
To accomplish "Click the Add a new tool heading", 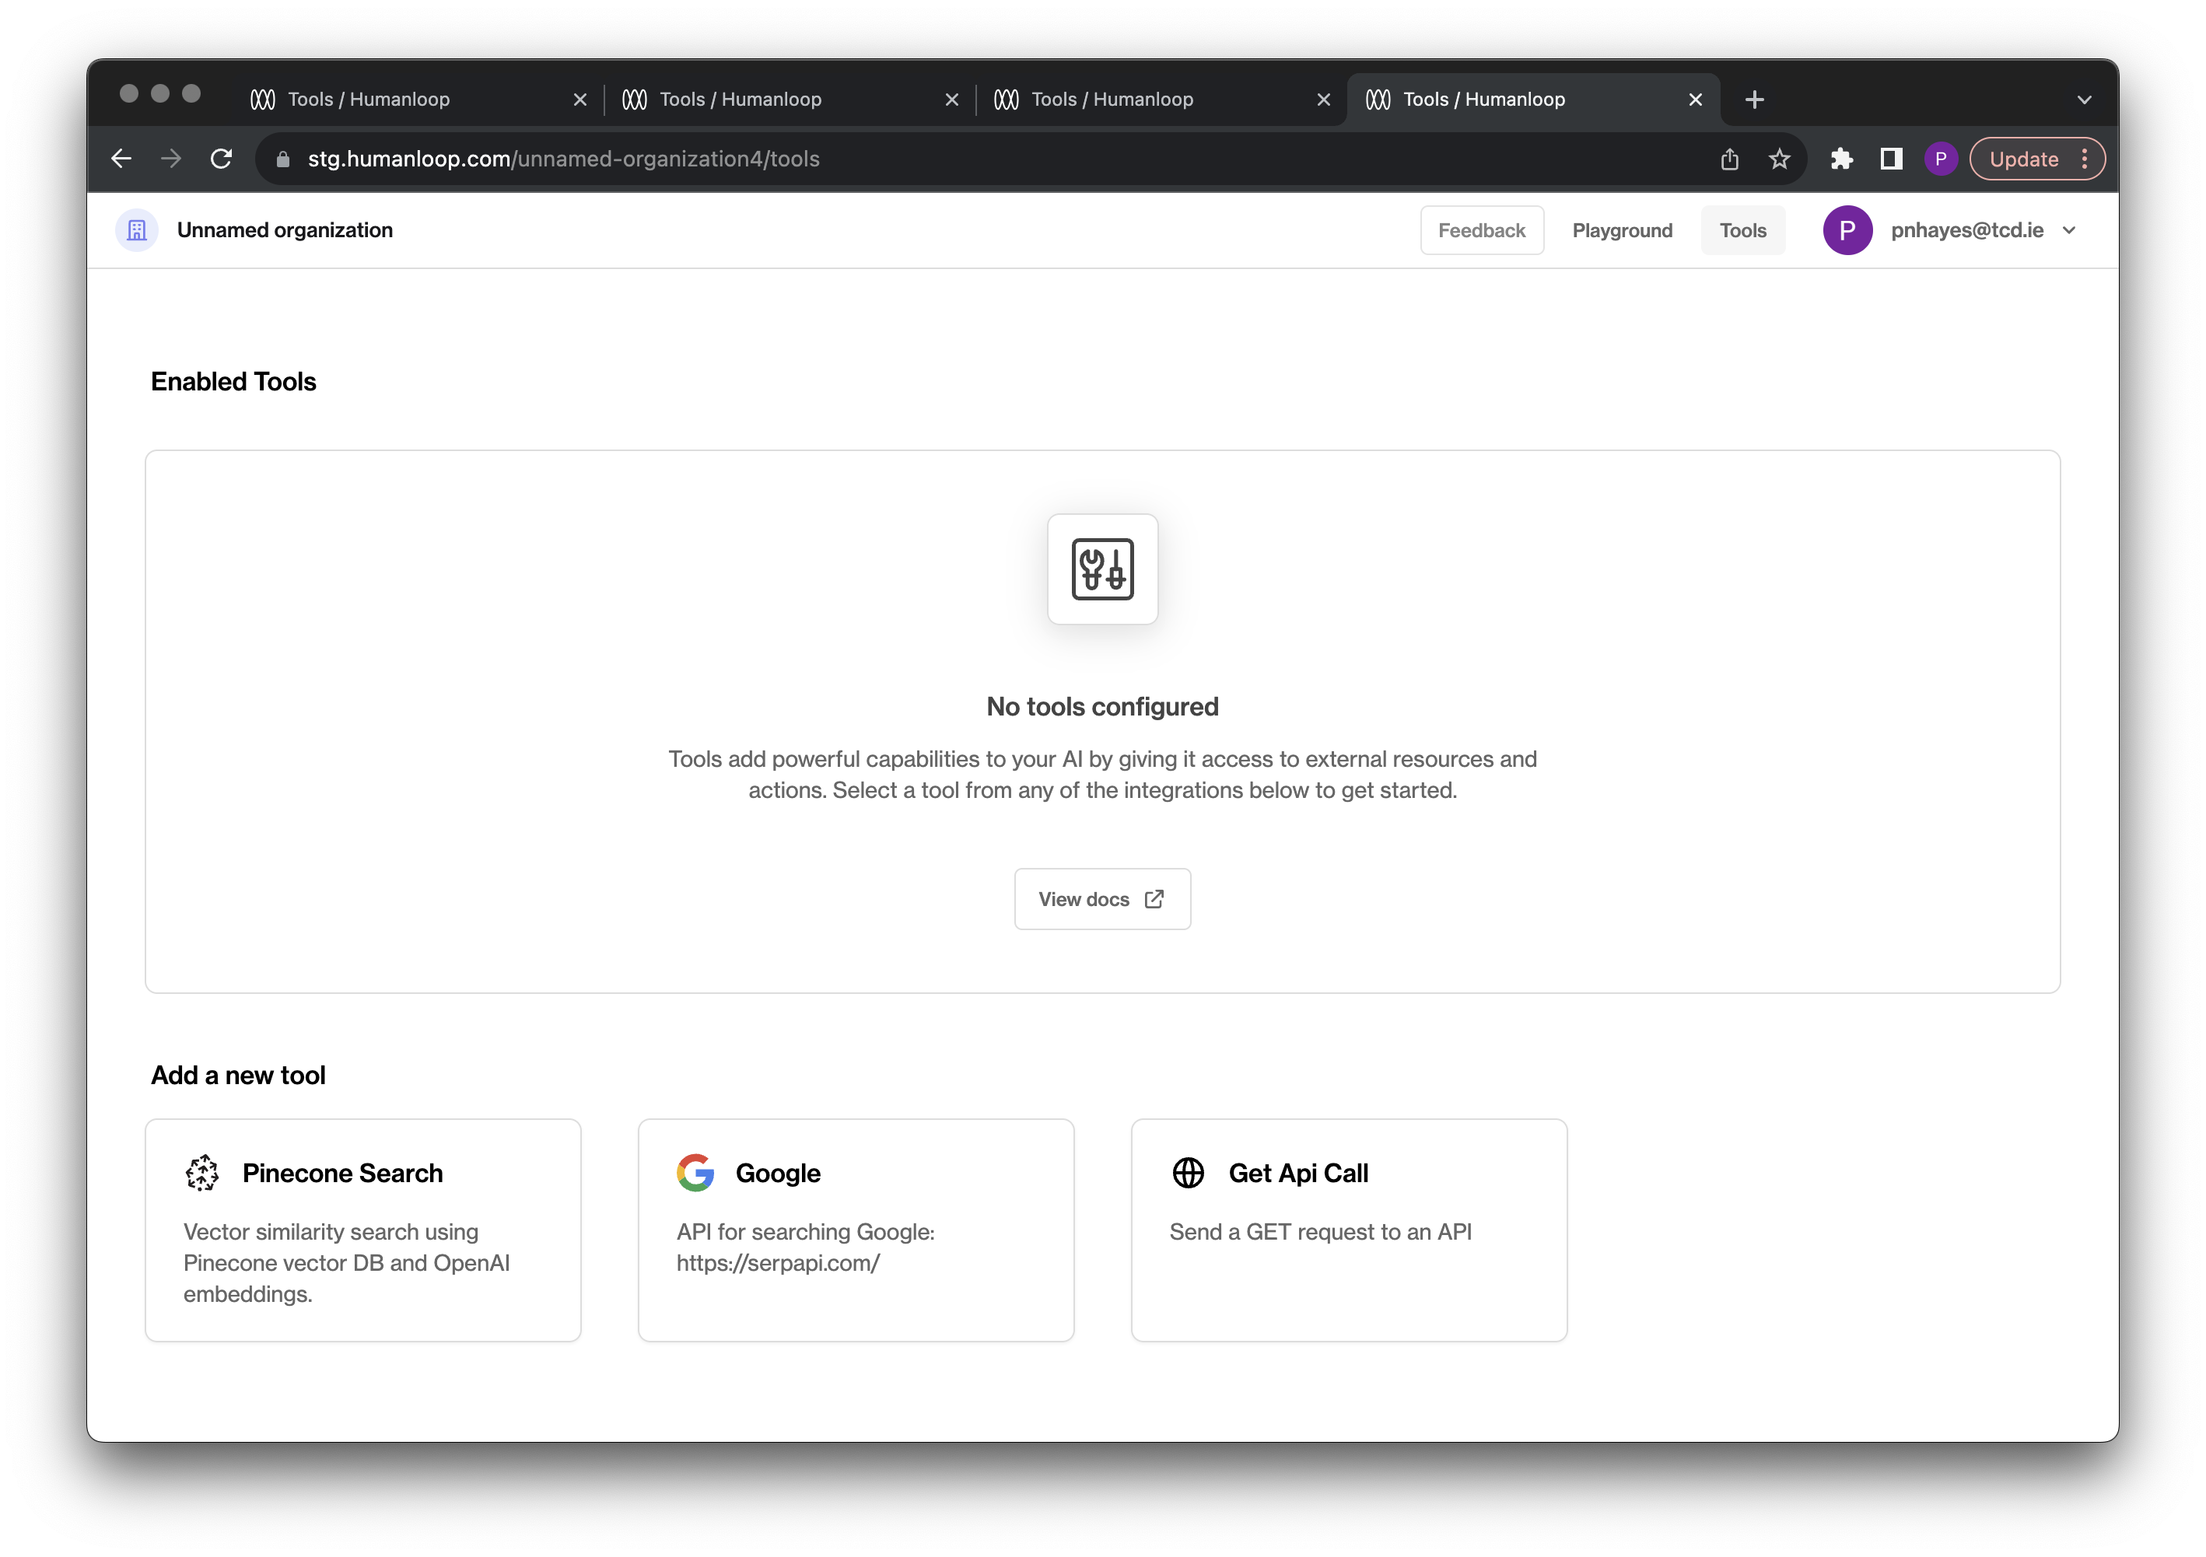I will tap(238, 1075).
